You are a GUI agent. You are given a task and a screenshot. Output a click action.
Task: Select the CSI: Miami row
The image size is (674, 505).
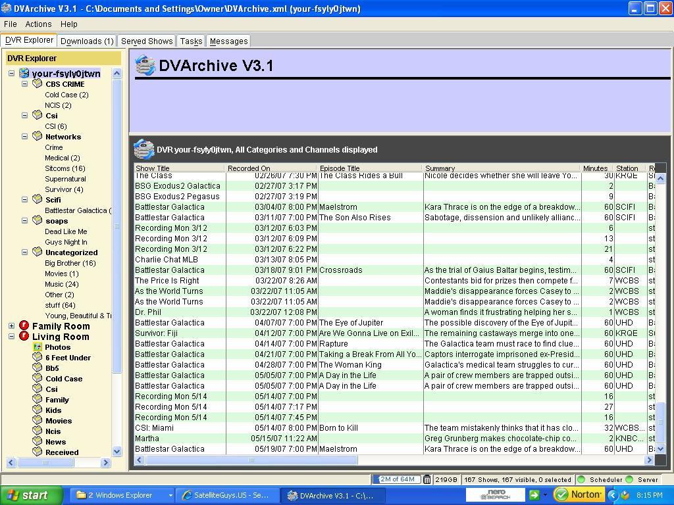[395, 427]
